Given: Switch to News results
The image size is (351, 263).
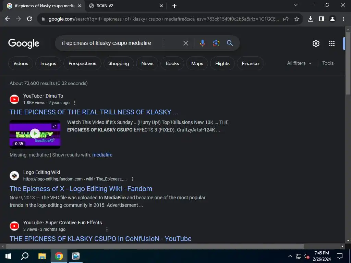Looking at the screenshot, I should [147, 63].
